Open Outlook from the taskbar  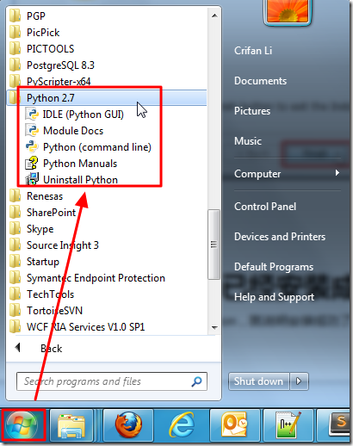pyautogui.click(x=235, y=425)
